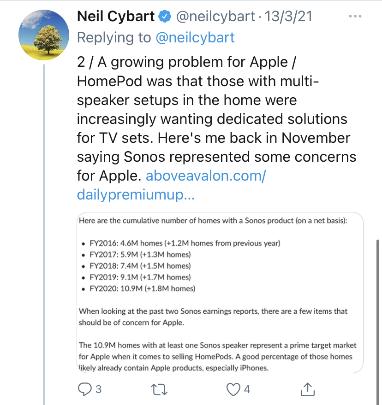The width and height of the screenshot is (382, 405).
Task: Tap the truncated dailypremiumup… link text
Action: click(x=136, y=195)
